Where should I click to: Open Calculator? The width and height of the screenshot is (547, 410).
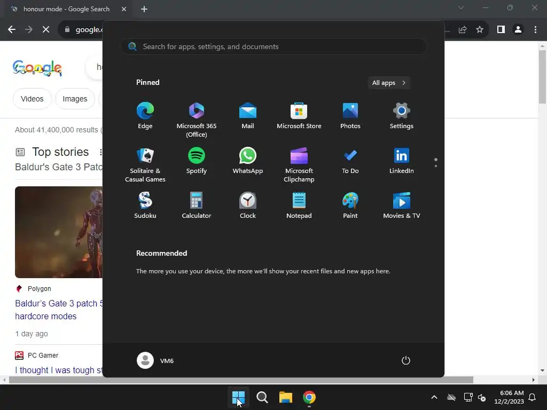point(197,206)
